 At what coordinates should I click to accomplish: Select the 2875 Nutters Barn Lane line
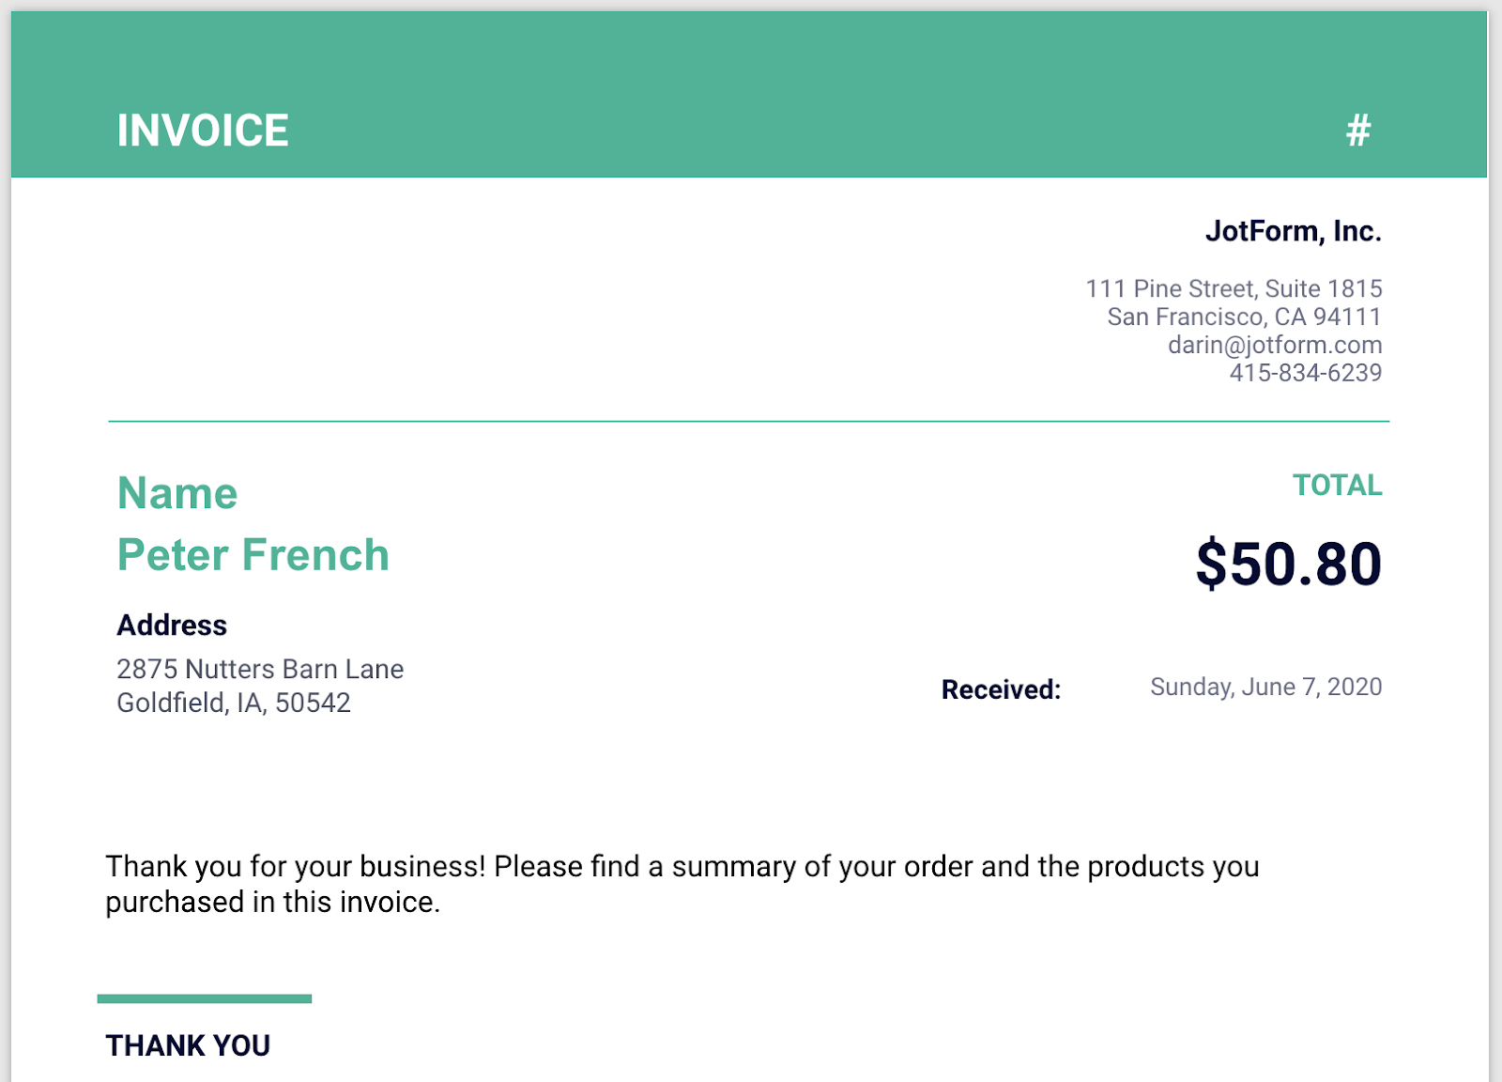pos(260,669)
